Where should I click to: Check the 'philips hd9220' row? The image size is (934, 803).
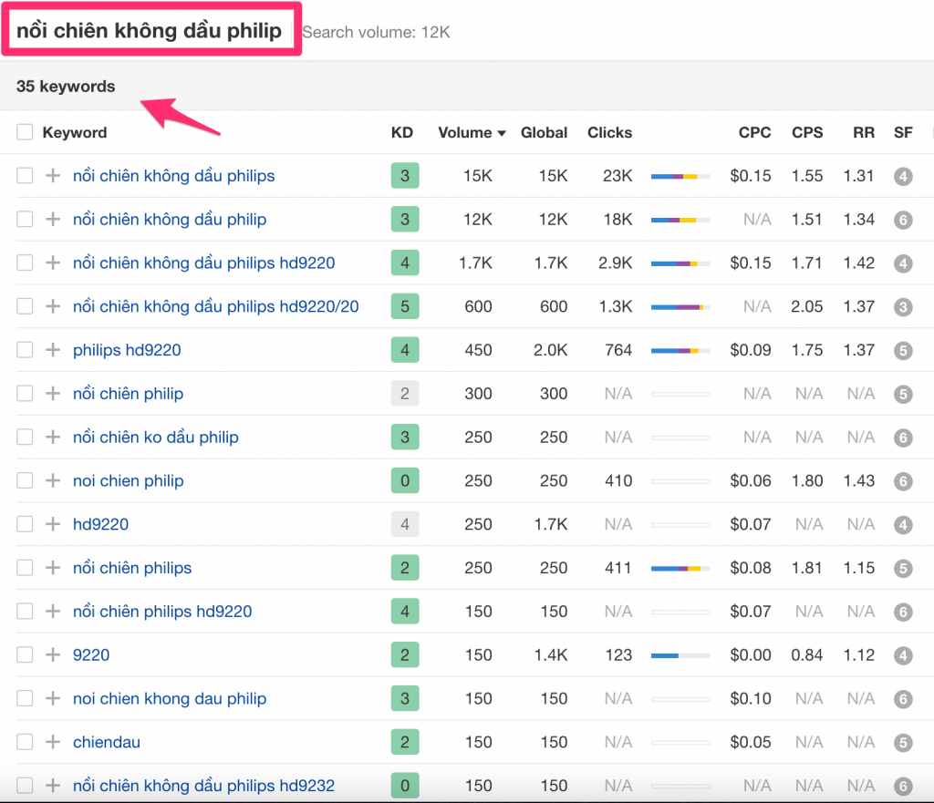click(25, 349)
